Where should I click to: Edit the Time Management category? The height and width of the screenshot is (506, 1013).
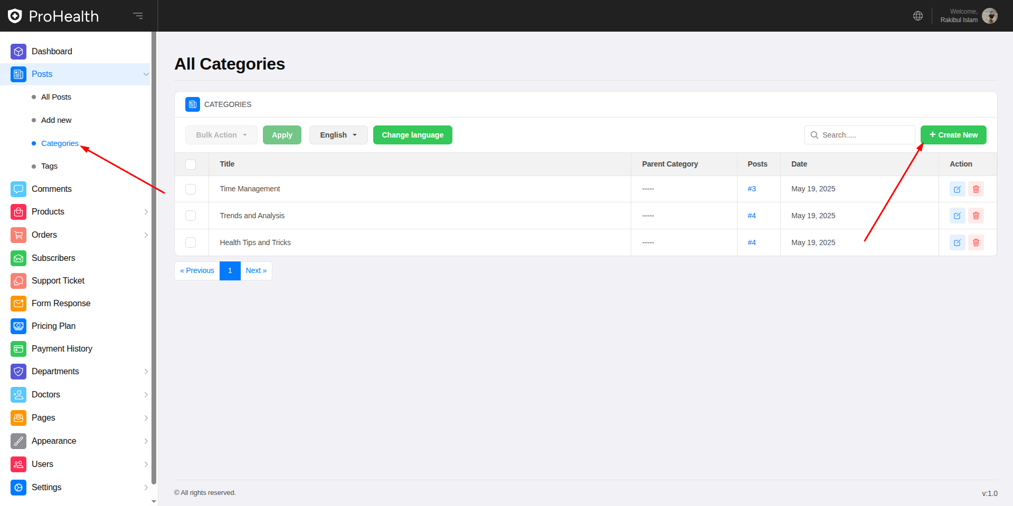pos(957,189)
